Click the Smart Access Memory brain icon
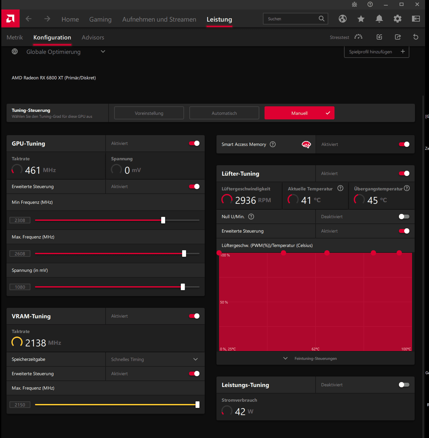Viewport: 429px width, 438px height. pos(306,144)
